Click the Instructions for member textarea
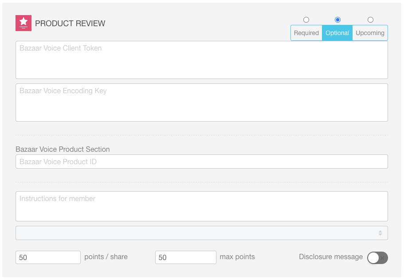The image size is (404, 280). click(x=202, y=206)
